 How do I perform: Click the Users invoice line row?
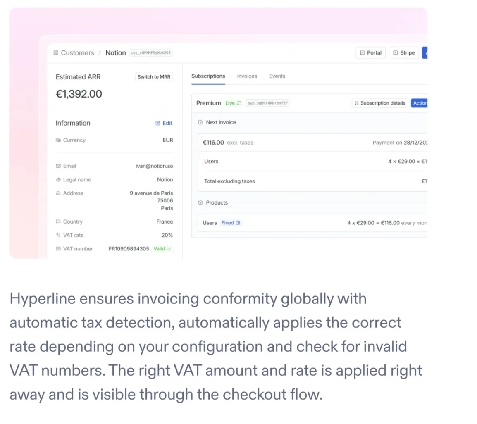coord(313,162)
